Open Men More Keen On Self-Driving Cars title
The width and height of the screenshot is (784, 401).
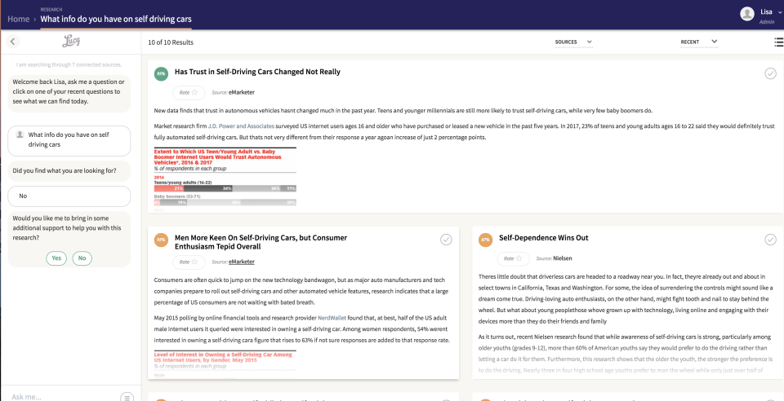tap(261, 242)
